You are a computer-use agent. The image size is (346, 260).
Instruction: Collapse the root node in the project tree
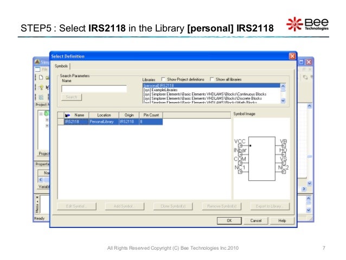[x=41, y=114]
